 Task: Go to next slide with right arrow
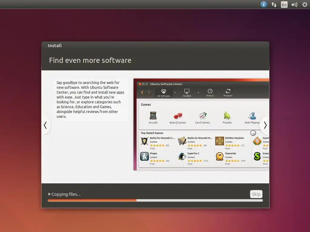click(x=265, y=125)
